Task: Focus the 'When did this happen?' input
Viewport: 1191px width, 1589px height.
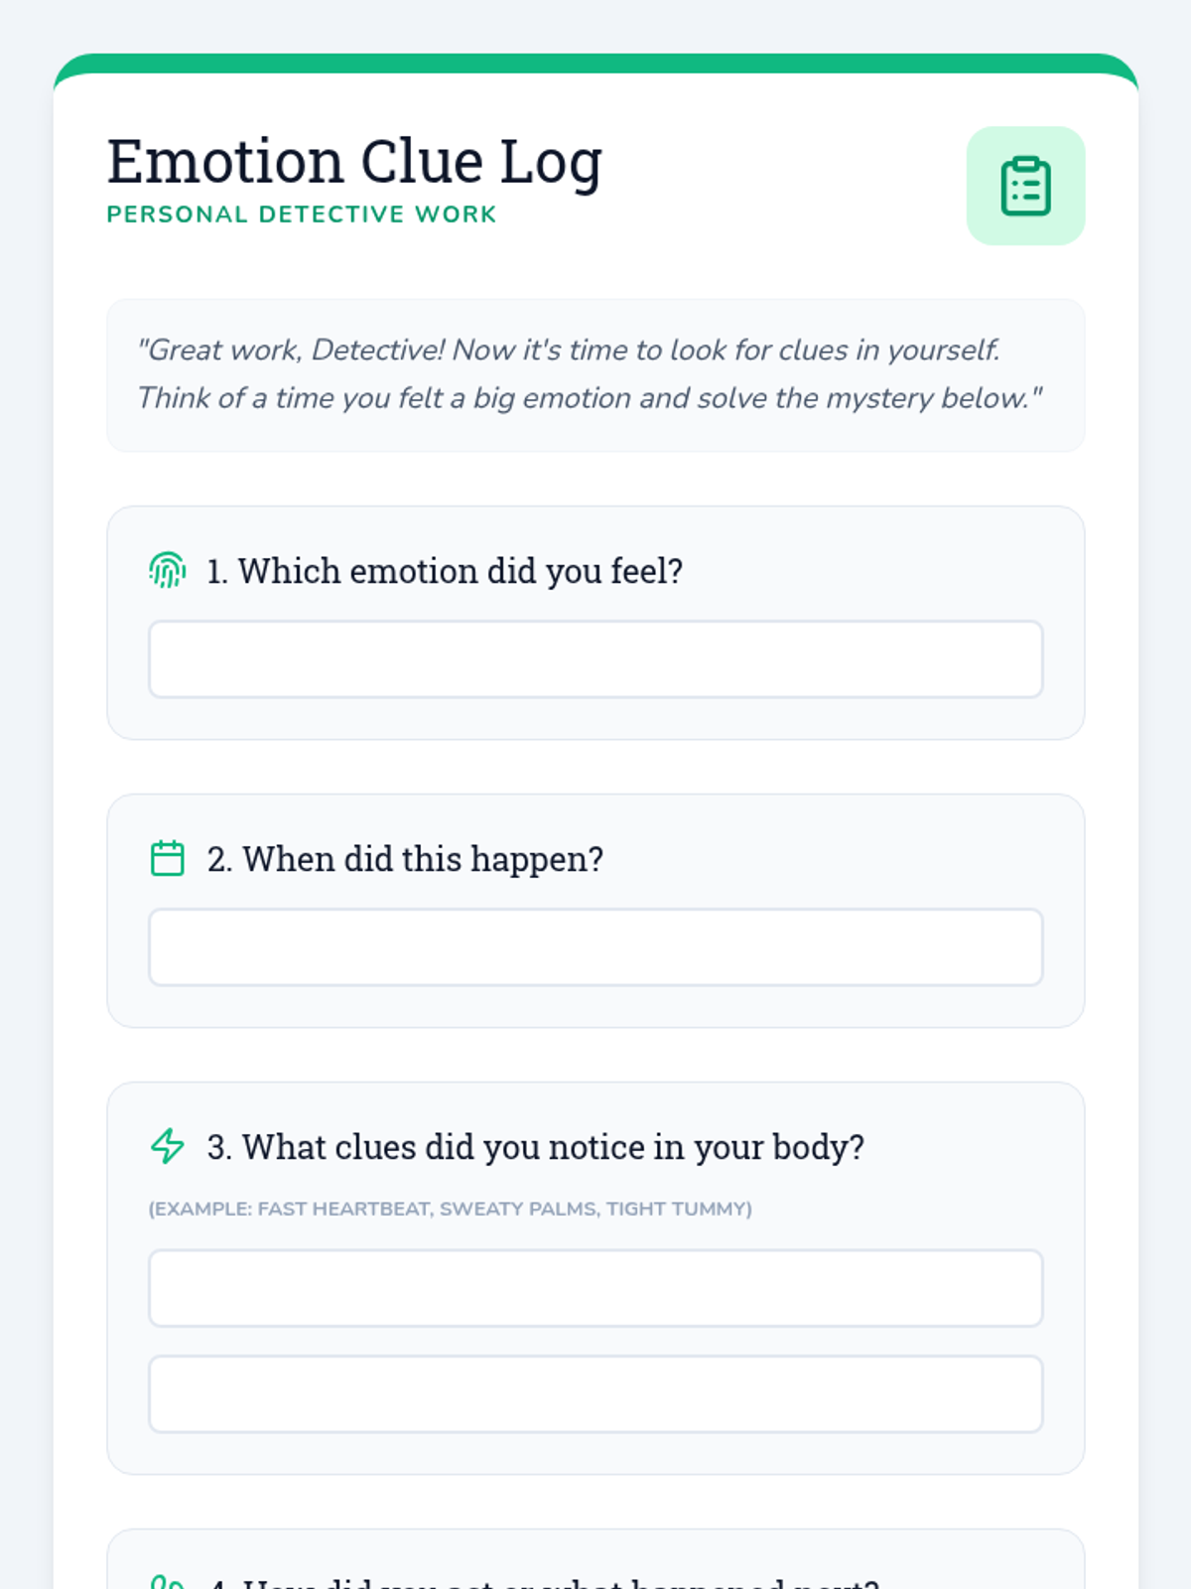Action: point(595,947)
